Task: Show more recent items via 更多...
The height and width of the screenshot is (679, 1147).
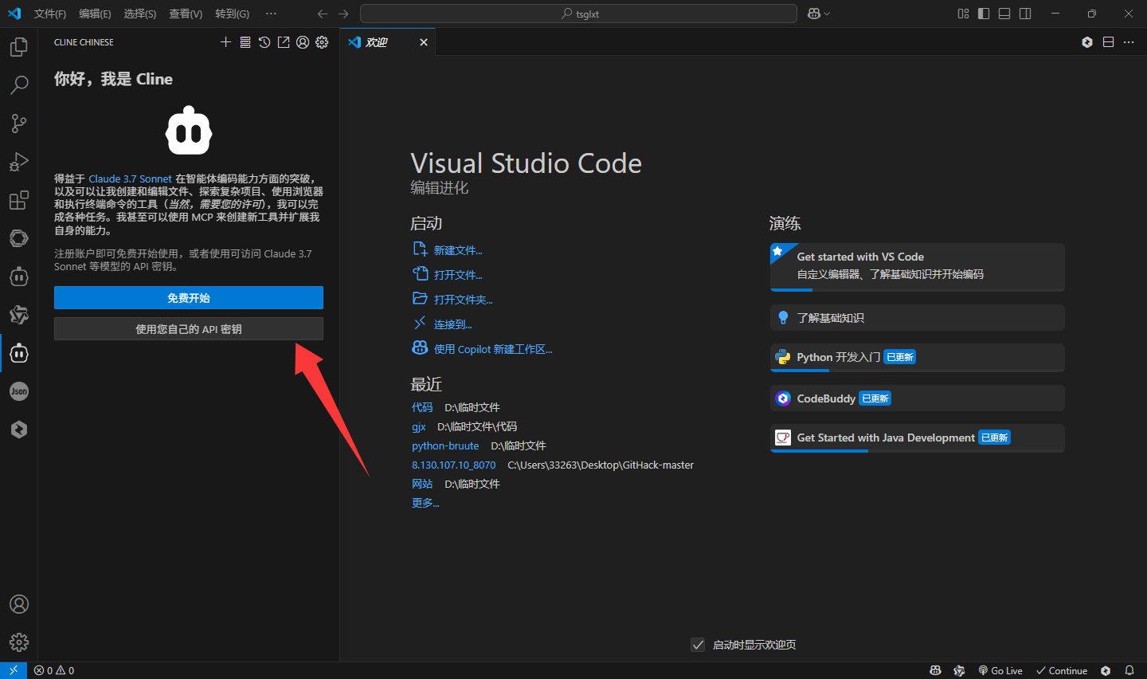Action: point(425,503)
